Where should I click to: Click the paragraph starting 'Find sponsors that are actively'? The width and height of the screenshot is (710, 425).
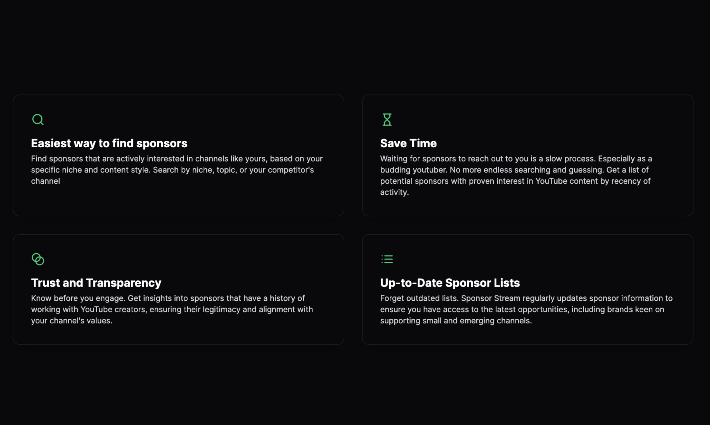[x=177, y=170]
